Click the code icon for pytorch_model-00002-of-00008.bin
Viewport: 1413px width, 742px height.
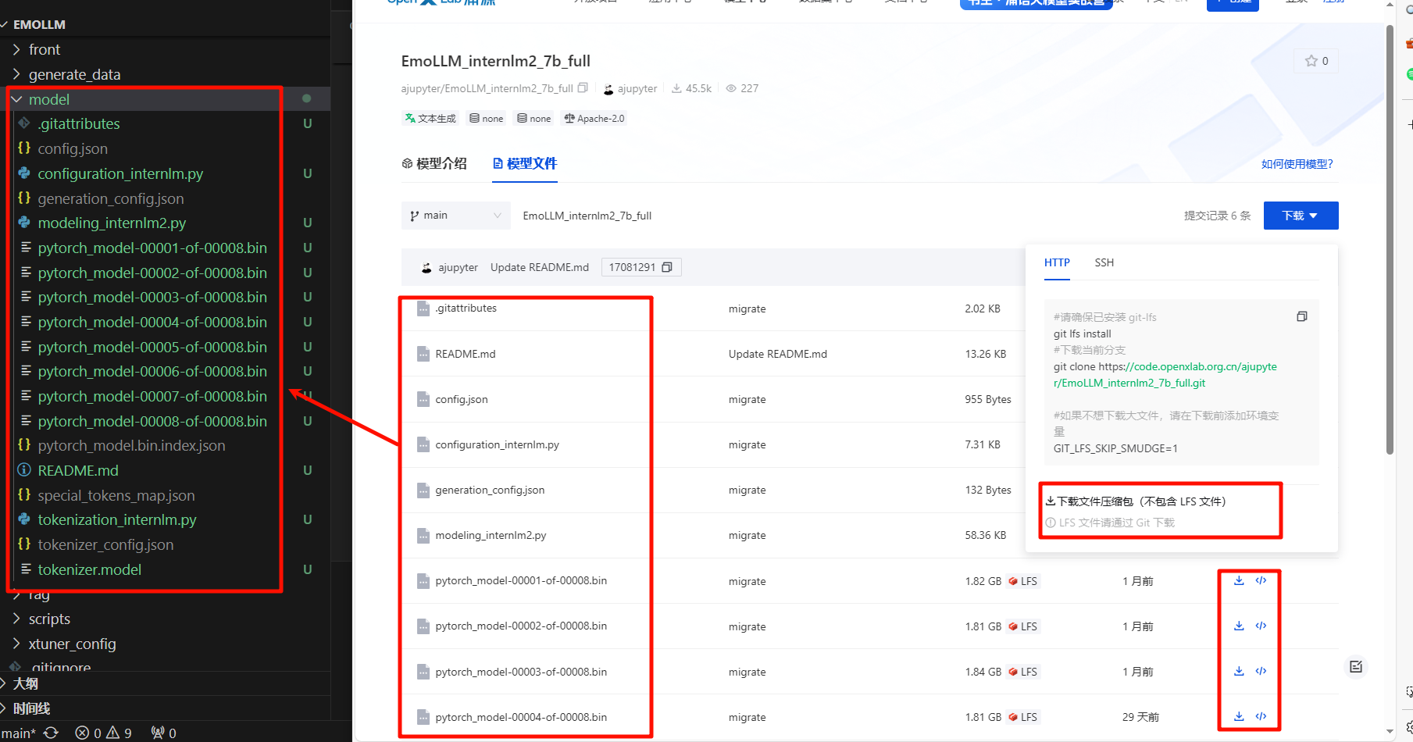[1261, 626]
